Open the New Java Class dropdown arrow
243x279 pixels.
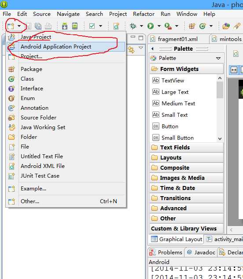[211, 26]
